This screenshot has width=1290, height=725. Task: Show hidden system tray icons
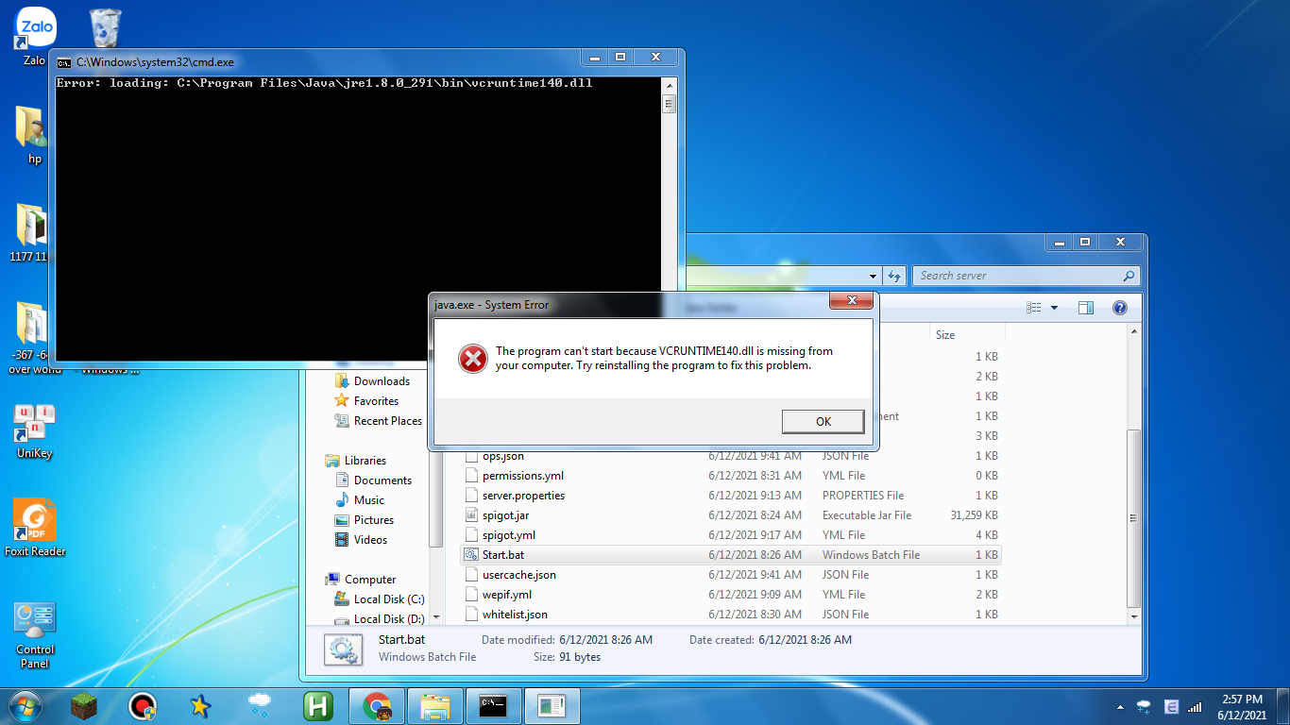1120,706
